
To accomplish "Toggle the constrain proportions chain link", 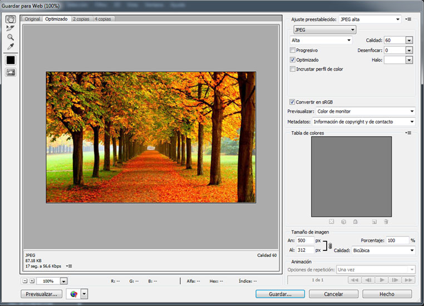I will click(x=330, y=246).
